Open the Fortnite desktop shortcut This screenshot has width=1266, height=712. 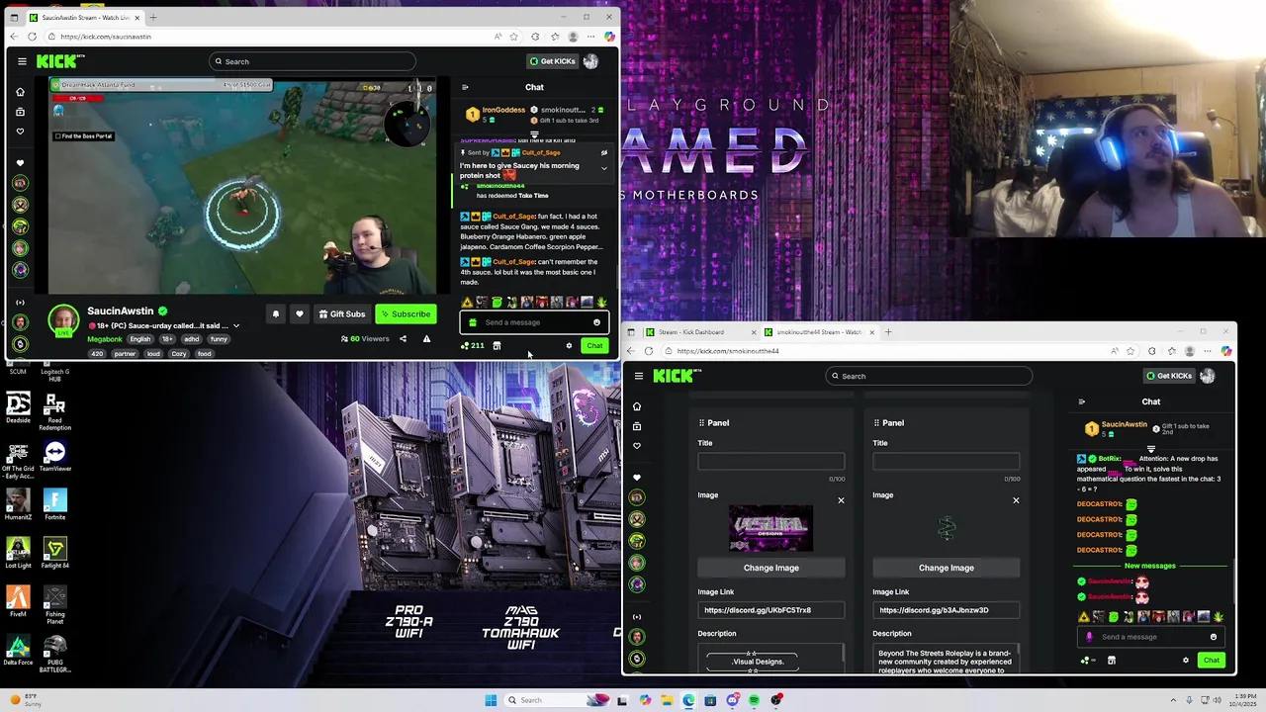click(55, 505)
